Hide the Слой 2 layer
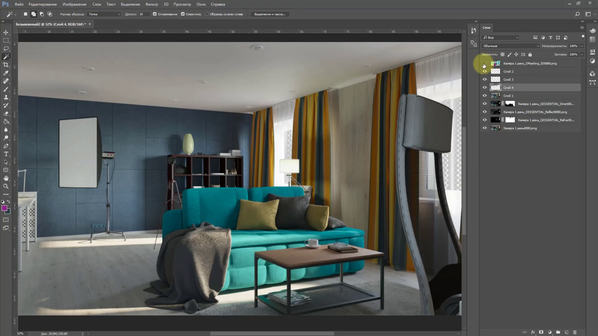Screen dimensions: 598x336 point(485,71)
